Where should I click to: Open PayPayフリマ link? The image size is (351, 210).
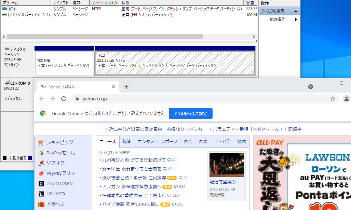tap(60, 173)
